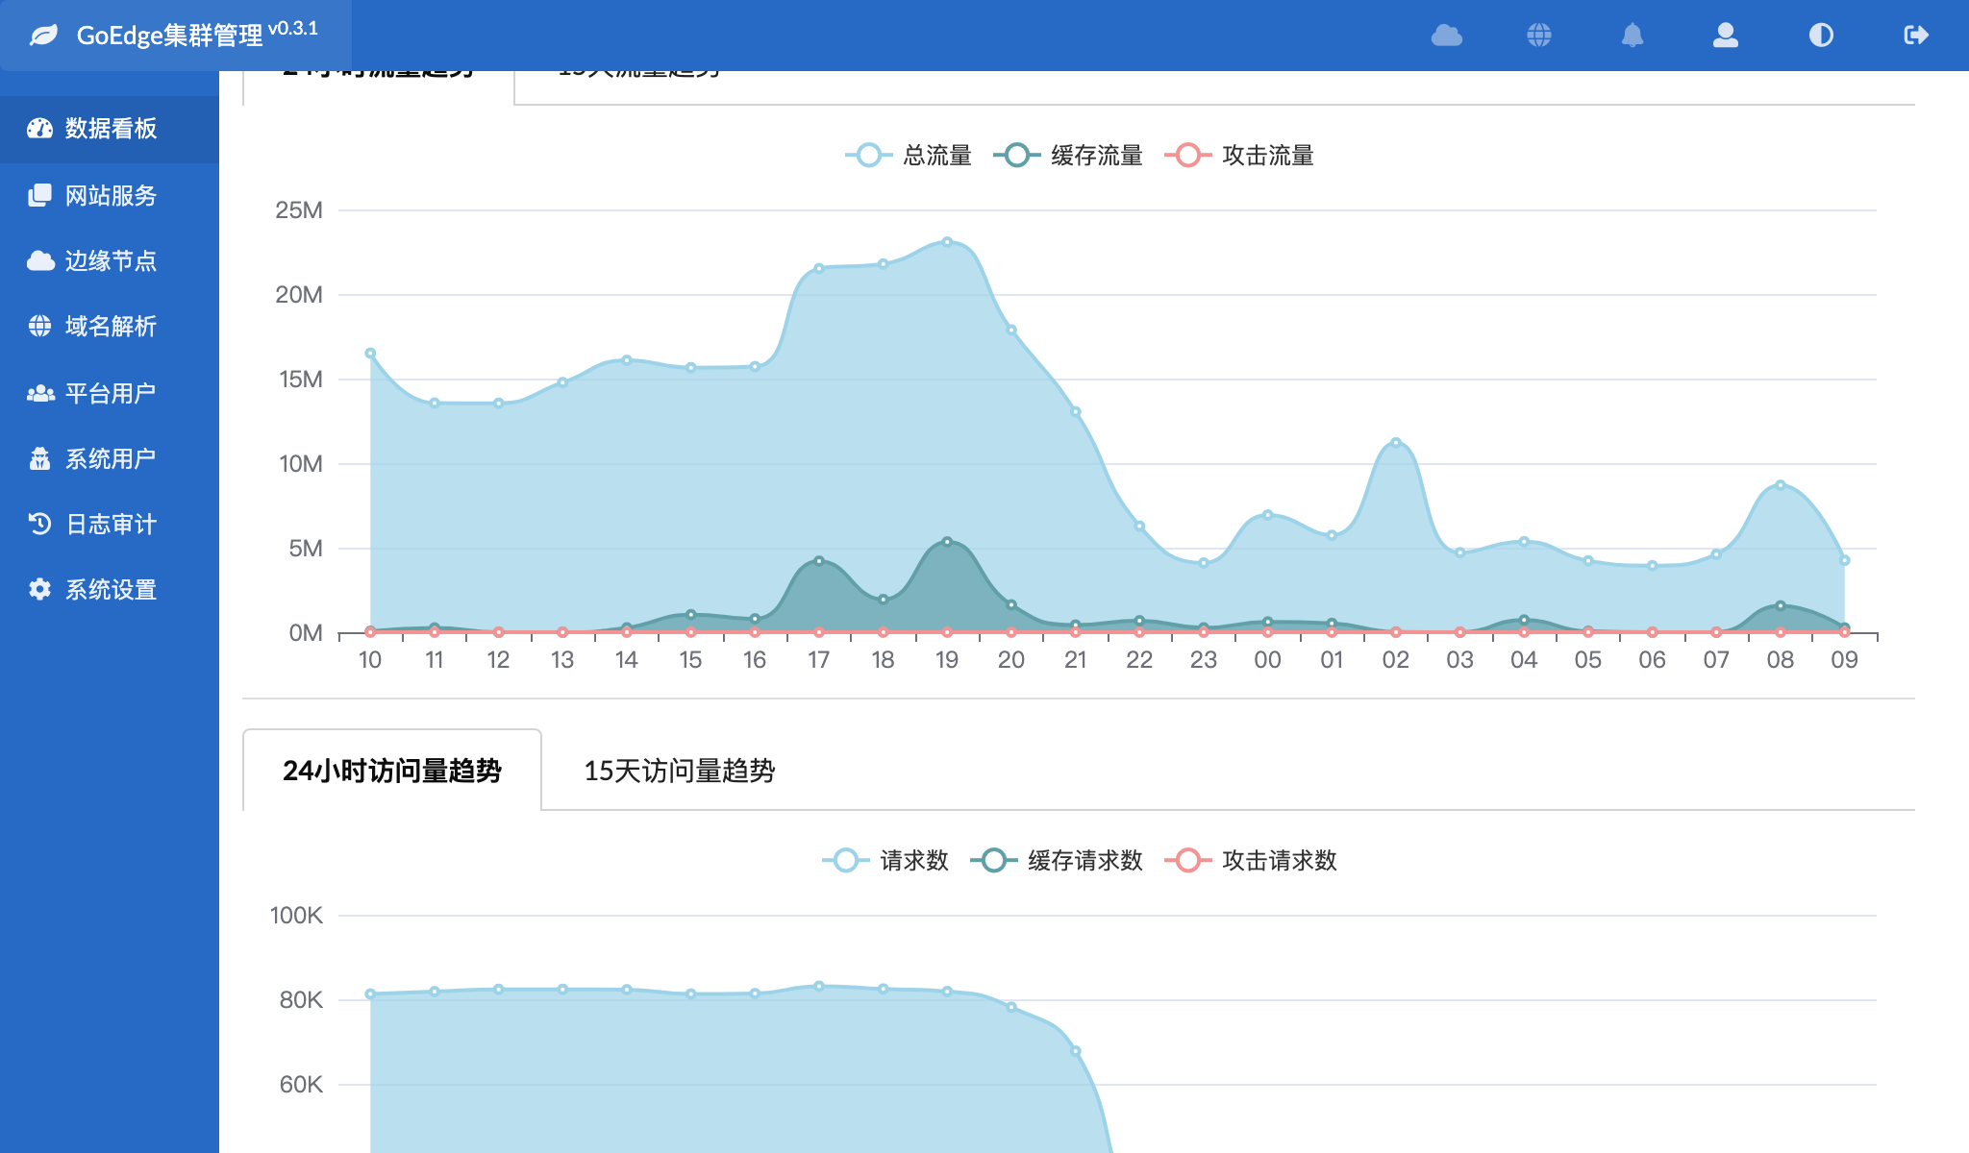This screenshot has width=1969, height=1153.
Task: Open 数据看板 sidebar menu item
Action: (110, 129)
